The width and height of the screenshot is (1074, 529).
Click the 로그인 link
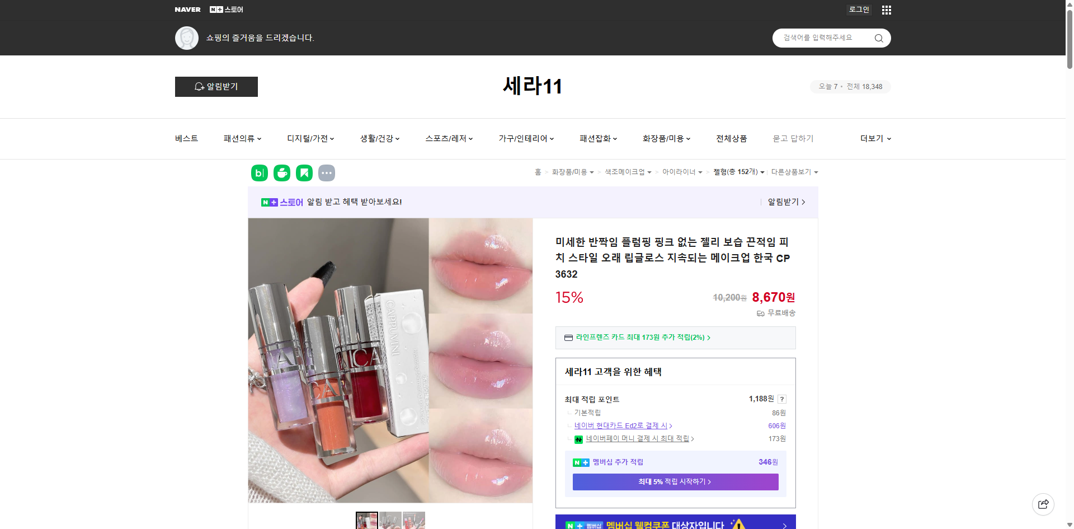click(x=859, y=10)
